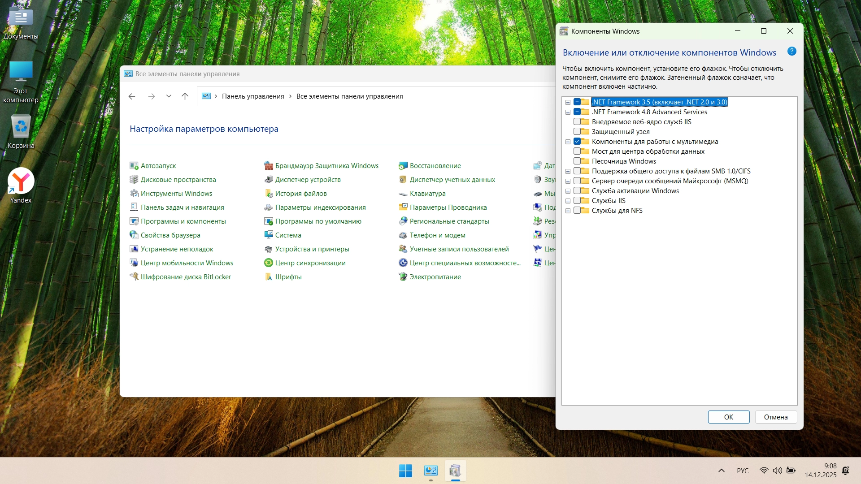Click the Windows Start button on the taskbar
This screenshot has width=861, height=484.
[x=405, y=471]
